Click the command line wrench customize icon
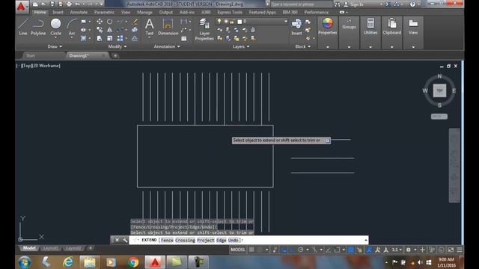 point(125,241)
